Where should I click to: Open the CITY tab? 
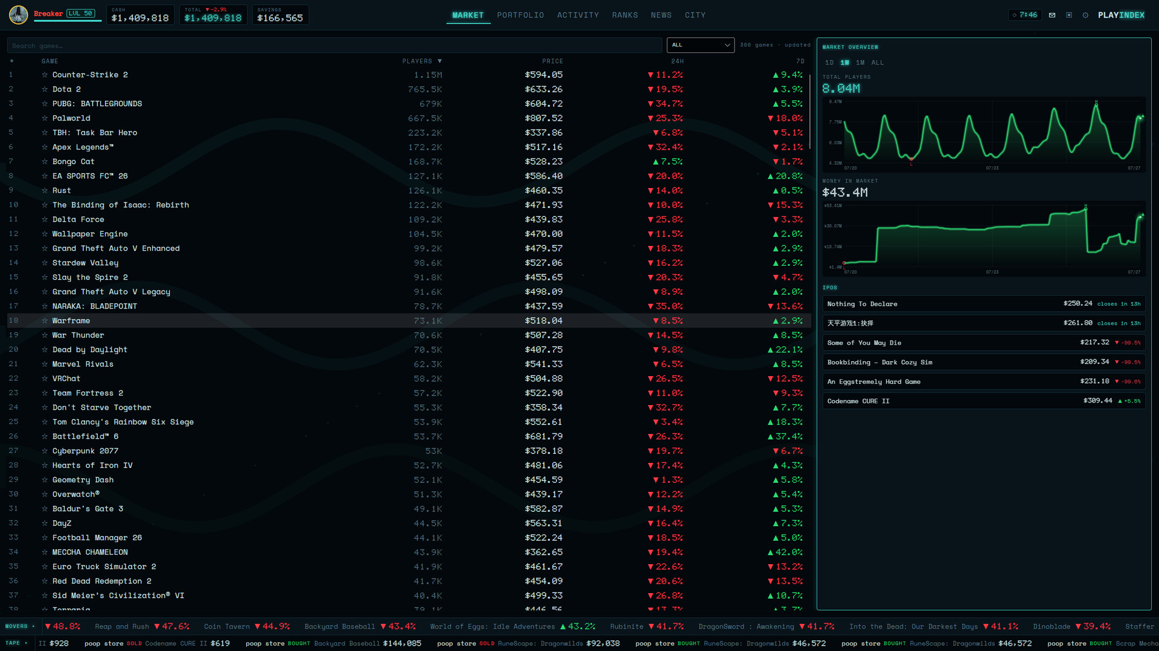(x=695, y=15)
